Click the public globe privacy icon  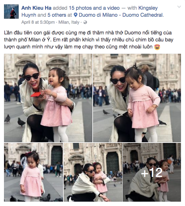click(x=85, y=22)
